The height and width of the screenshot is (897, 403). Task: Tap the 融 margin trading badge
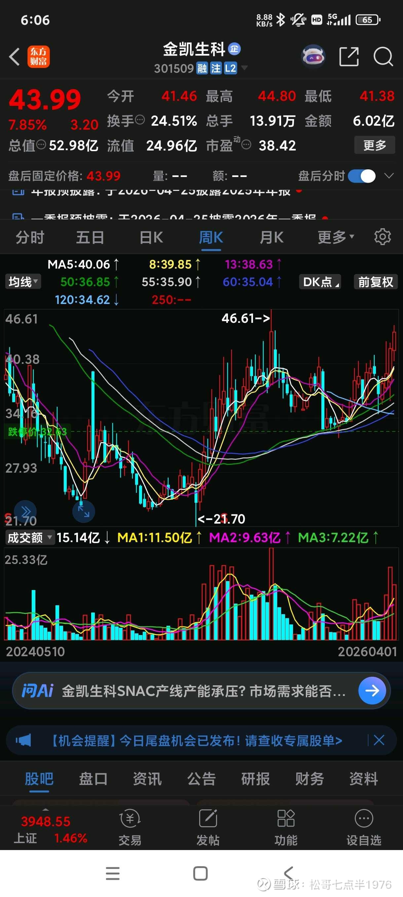point(202,68)
